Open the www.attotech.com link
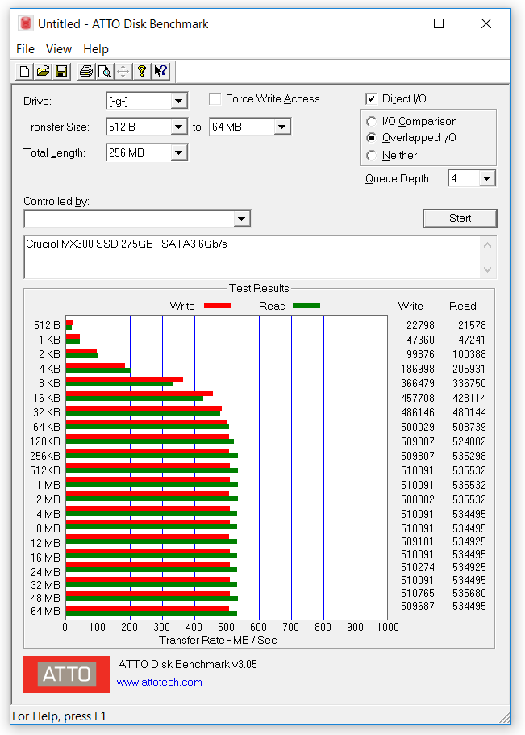Image resolution: width=525 pixels, height=735 pixels. click(x=160, y=683)
